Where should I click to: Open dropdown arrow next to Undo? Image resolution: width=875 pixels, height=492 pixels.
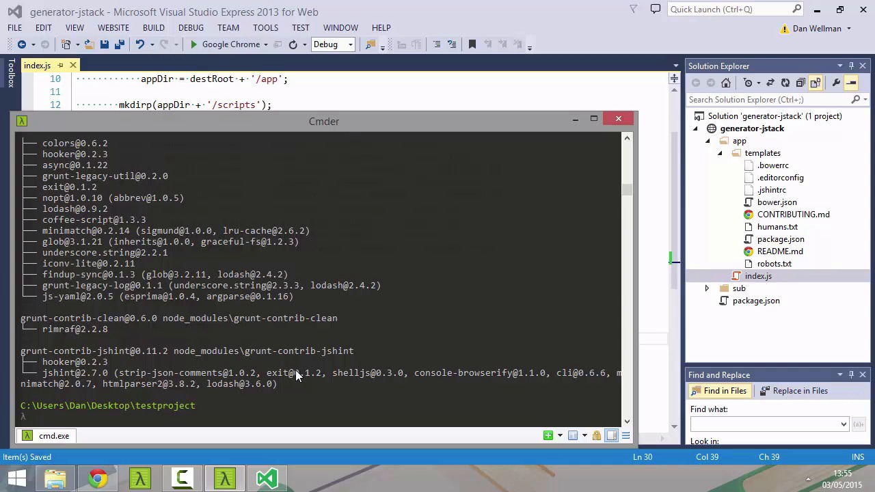(x=151, y=44)
